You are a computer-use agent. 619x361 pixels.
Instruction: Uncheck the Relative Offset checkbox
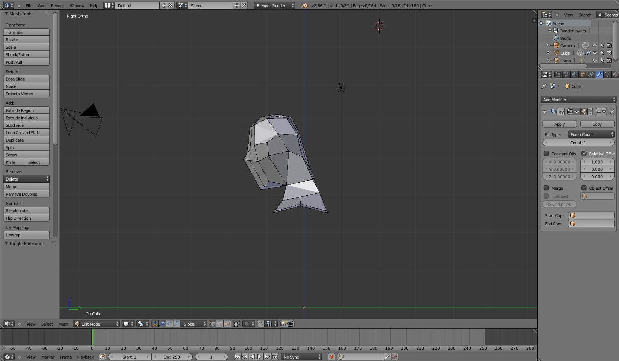point(584,154)
